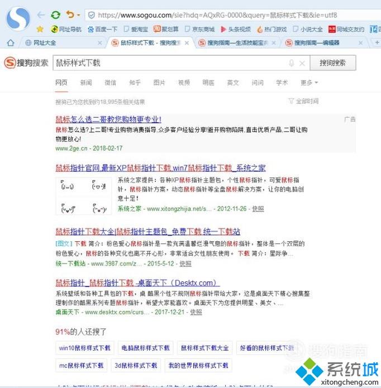The image size is (381, 388).
Task: Select 知乎 search category
Action: (x=135, y=83)
